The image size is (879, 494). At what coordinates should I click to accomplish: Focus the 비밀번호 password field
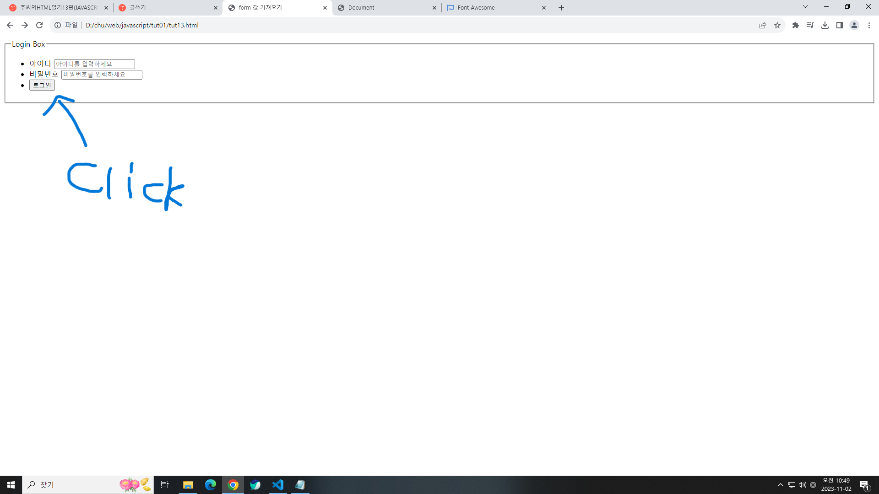[x=102, y=75]
